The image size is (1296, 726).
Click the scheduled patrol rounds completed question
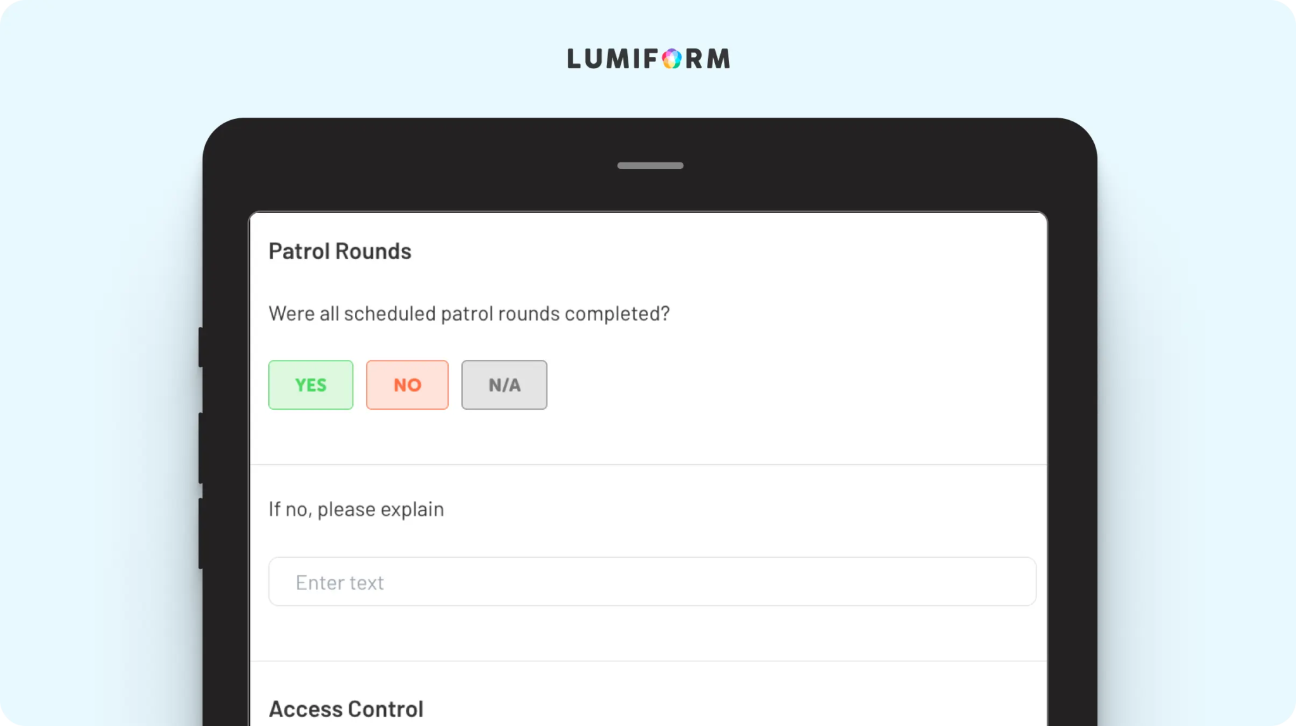click(469, 314)
